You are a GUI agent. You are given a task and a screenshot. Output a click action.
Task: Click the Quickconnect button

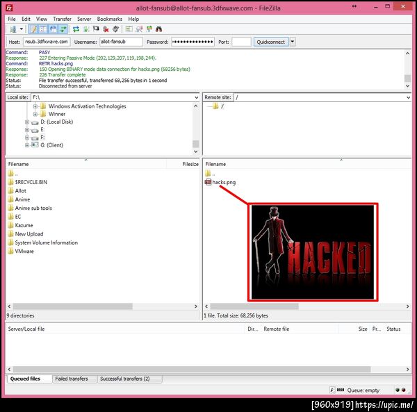pos(271,42)
